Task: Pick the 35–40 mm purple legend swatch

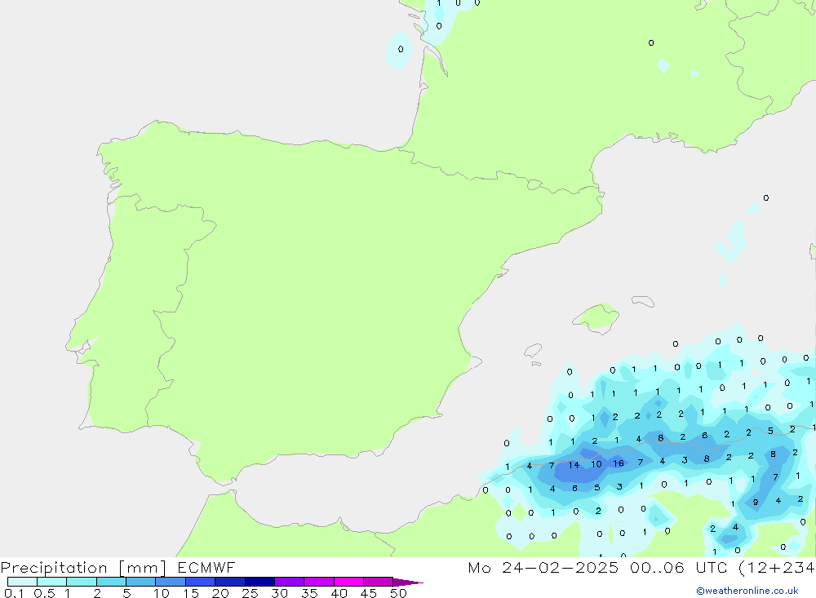Action: click(319, 582)
